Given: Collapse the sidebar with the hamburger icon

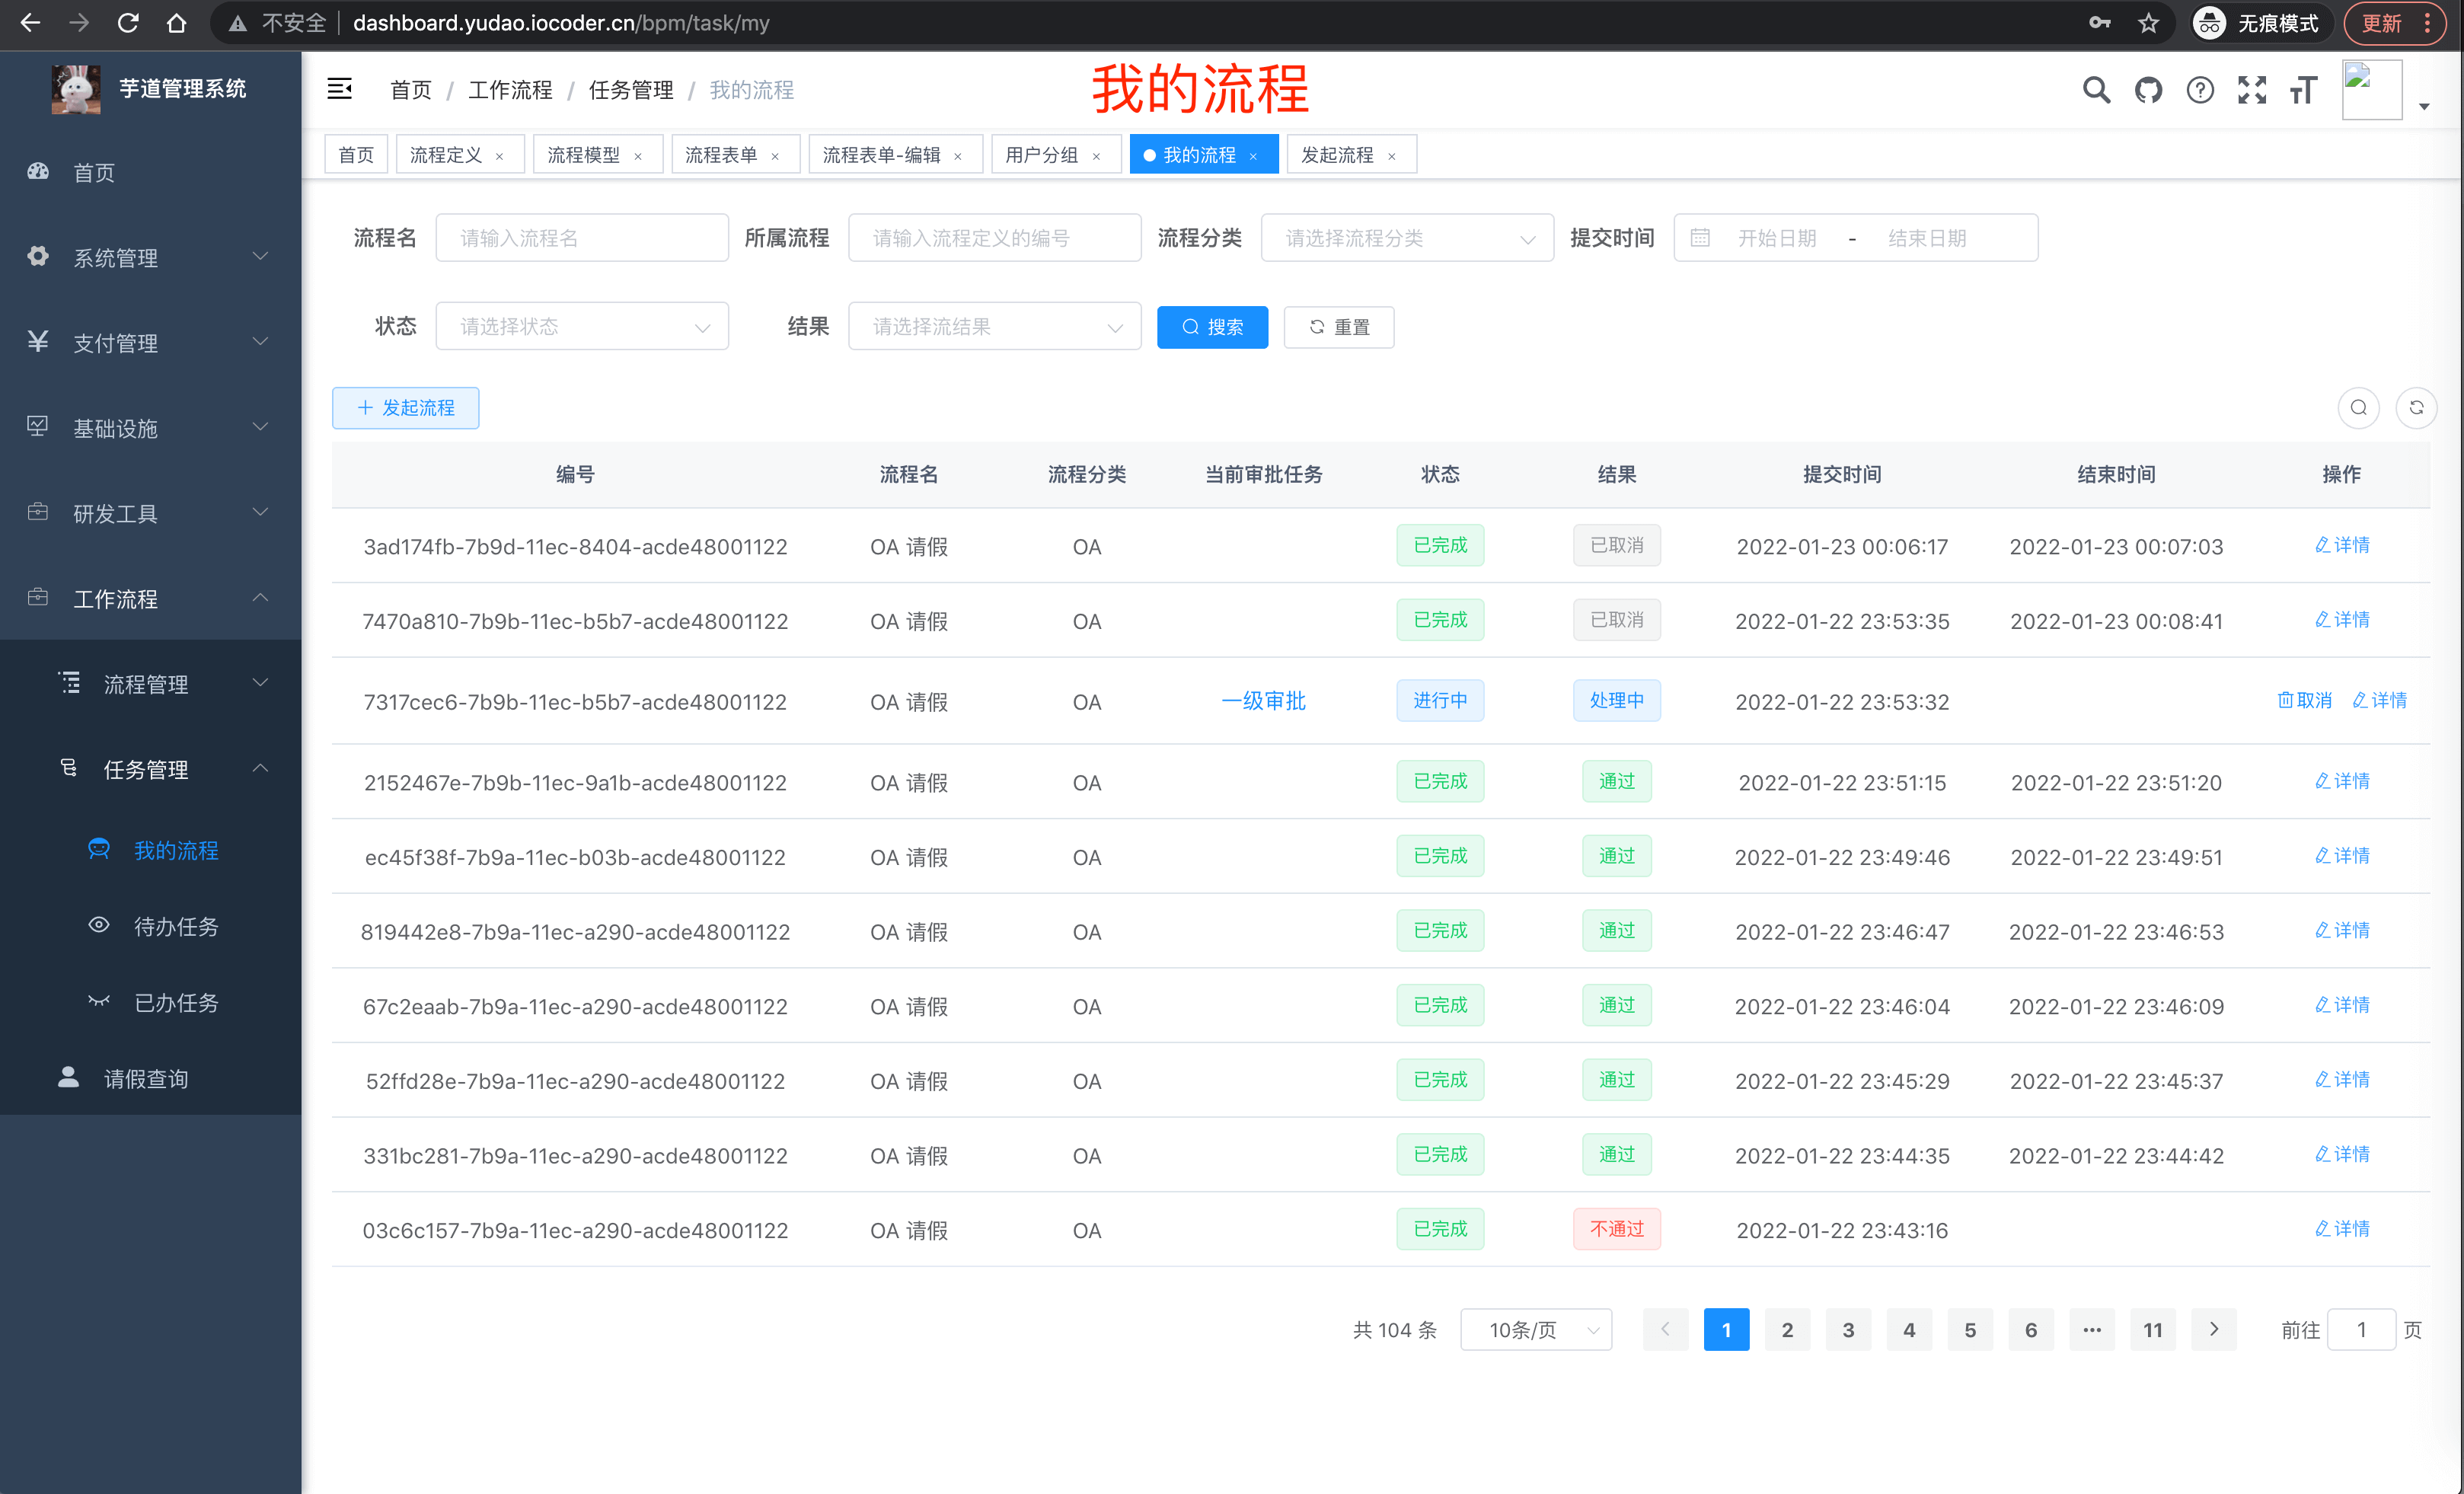Looking at the screenshot, I should tap(339, 89).
